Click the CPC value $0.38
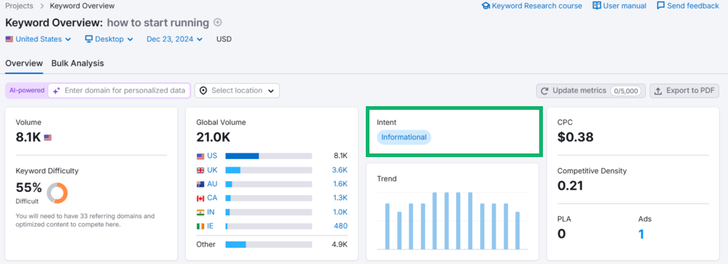The width and height of the screenshot is (728, 264). coord(576,137)
